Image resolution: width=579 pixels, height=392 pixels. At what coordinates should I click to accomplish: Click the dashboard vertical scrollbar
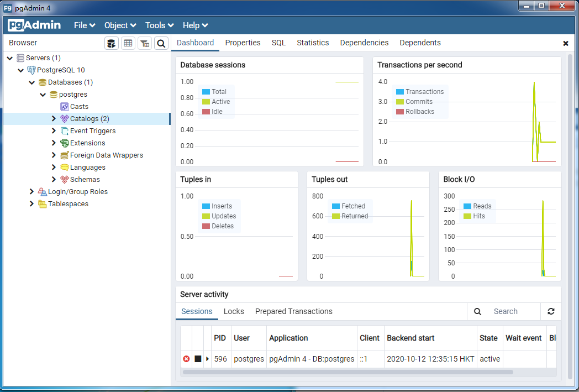tap(570, 218)
